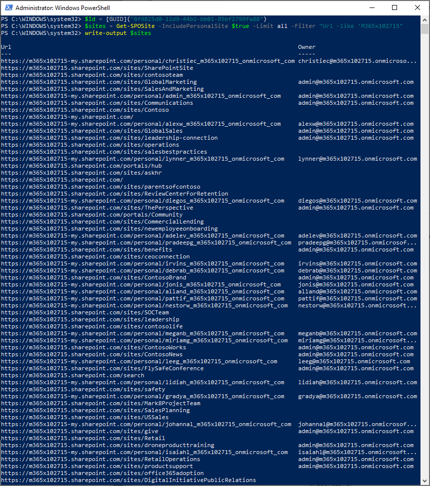This screenshot has width=430, height=486.
Task: Select the sites/operations URL
Action: (90, 145)
